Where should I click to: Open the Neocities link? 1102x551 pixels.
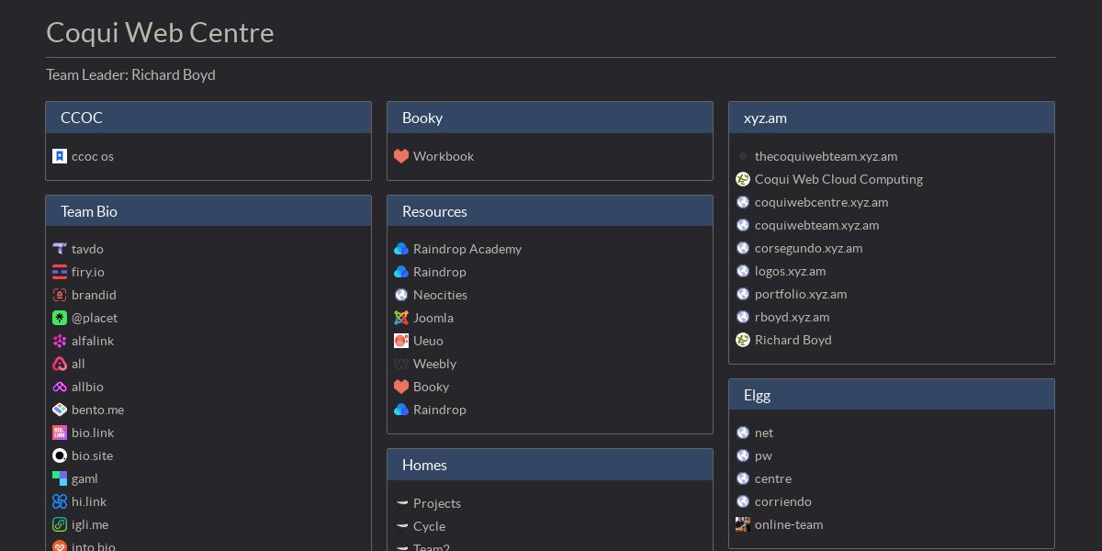[x=440, y=295]
